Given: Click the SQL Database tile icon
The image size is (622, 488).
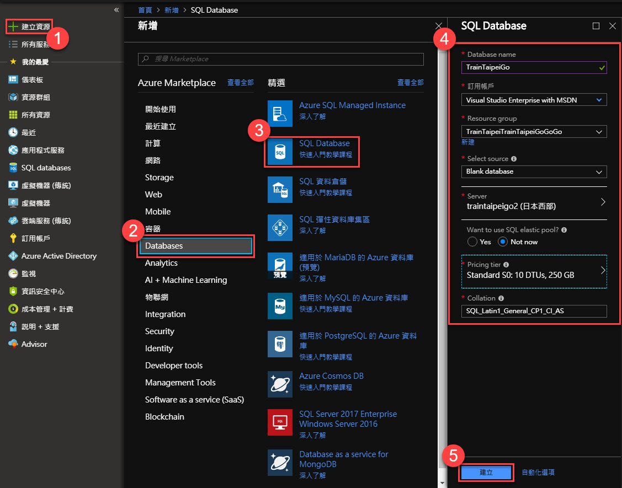Looking at the screenshot, I should (280, 152).
